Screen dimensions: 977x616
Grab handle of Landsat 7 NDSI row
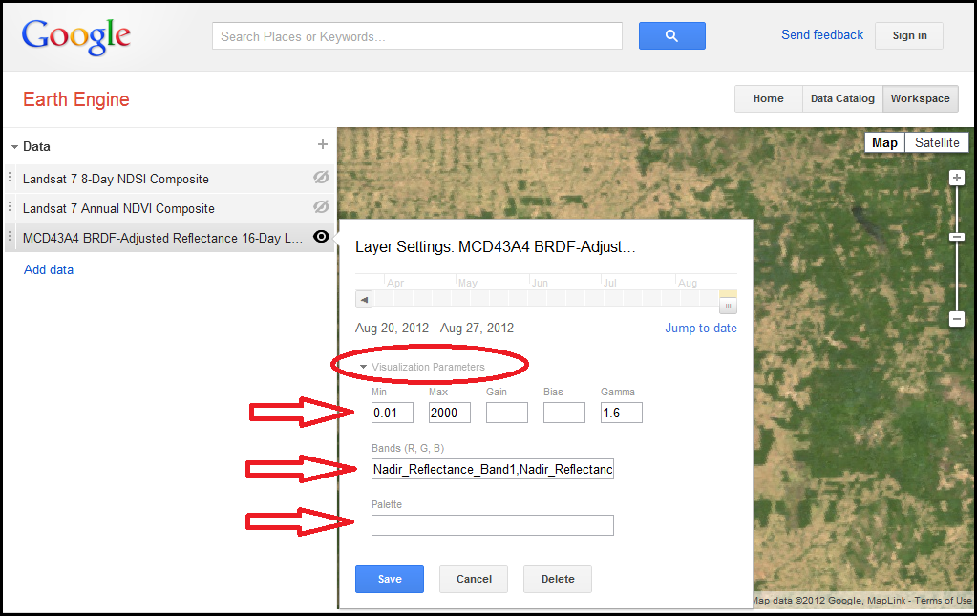point(10,179)
